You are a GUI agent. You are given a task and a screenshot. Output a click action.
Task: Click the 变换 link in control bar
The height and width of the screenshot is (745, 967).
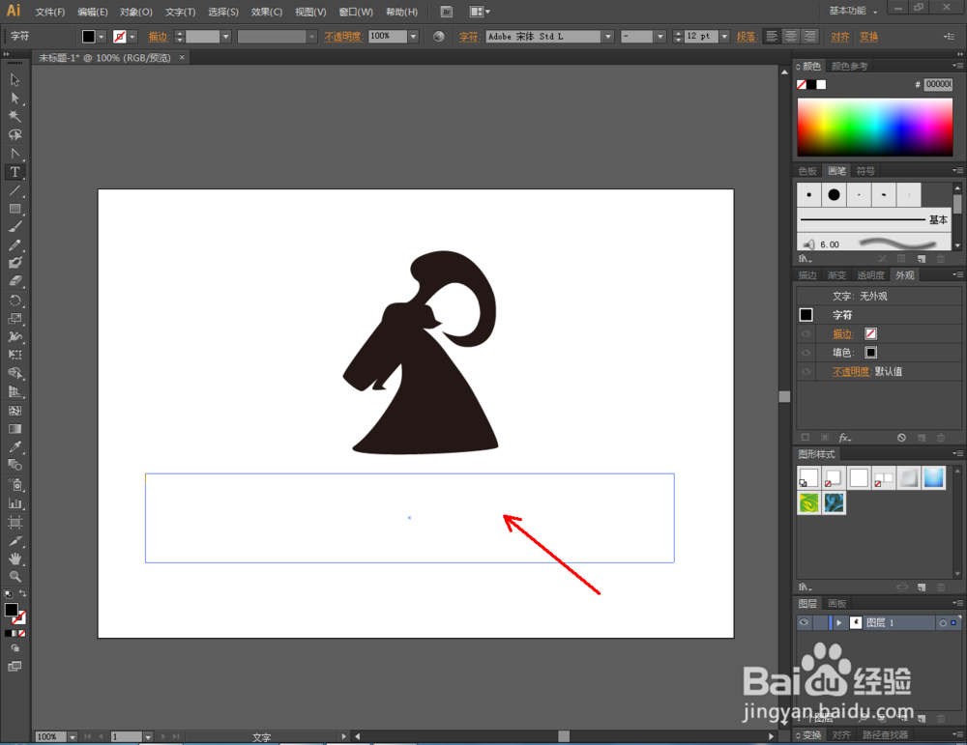(x=868, y=37)
